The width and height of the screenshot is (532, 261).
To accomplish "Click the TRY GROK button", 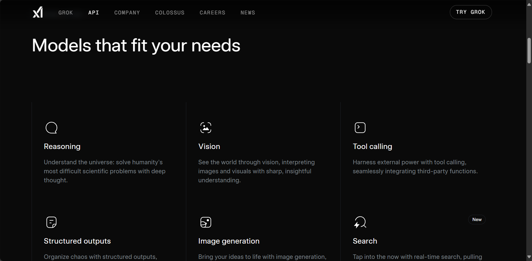I will pos(471,12).
